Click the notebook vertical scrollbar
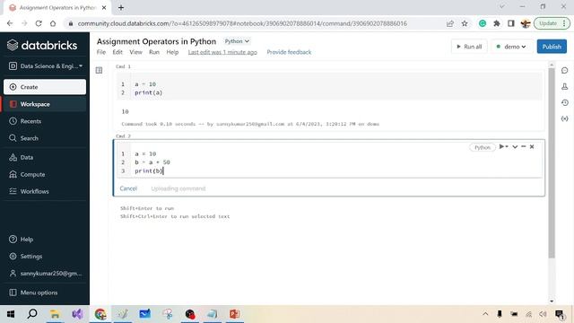Image resolution: width=574 pixels, height=323 pixels. tap(552, 163)
